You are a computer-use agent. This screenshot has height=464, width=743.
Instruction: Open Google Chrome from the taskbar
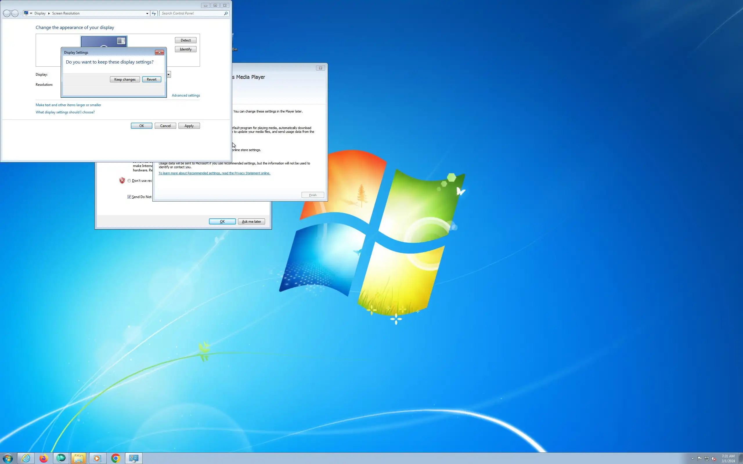pos(116,458)
